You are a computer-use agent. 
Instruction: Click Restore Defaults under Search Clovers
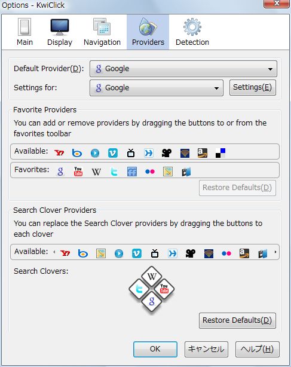(237, 320)
